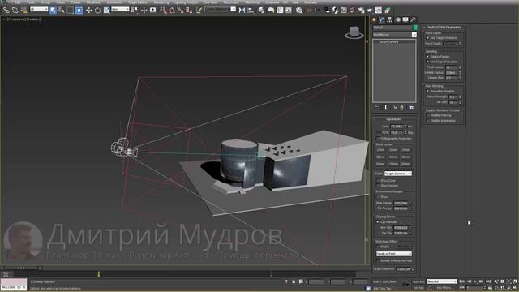The width and height of the screenshot is (519, 292).
Task: Open the Rendering menu
Action: pos(161,2)
